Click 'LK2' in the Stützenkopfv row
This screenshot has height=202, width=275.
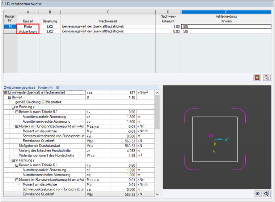pos(50,31)
